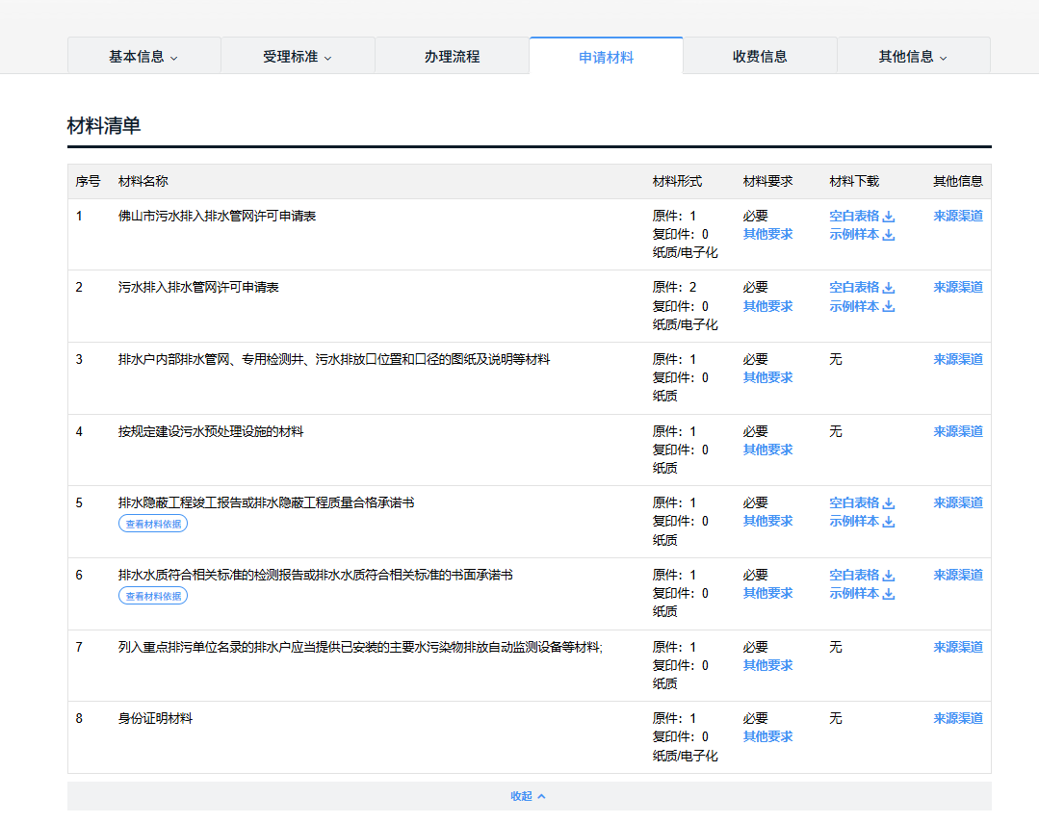Download 示例样本 for row 2 污水排入排水管网许可申请表
1039x823 pixels.
862,306
